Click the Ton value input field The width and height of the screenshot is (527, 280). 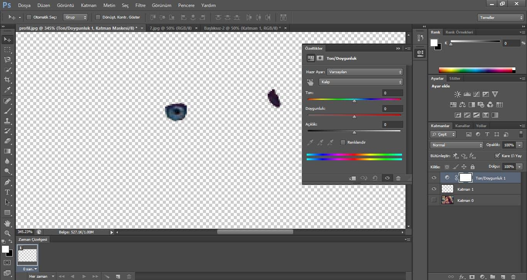(x=392, y=93)
